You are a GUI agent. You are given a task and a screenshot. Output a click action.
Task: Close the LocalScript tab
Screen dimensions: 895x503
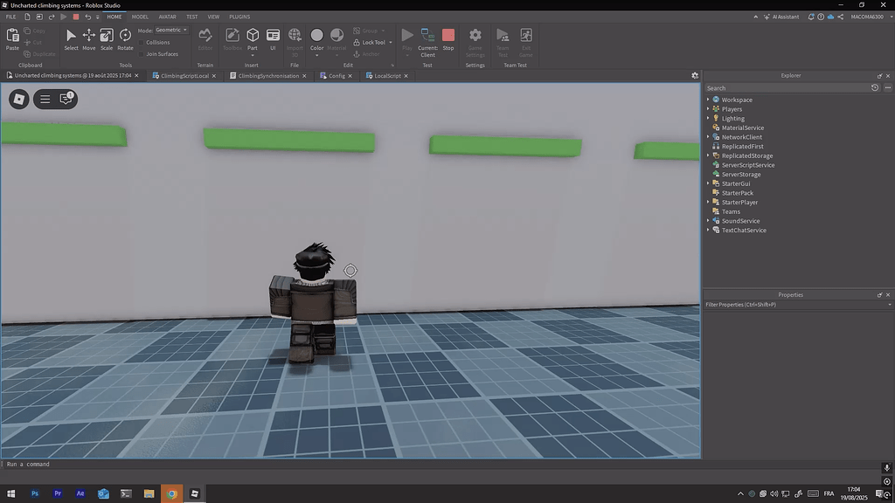point(406,76)
